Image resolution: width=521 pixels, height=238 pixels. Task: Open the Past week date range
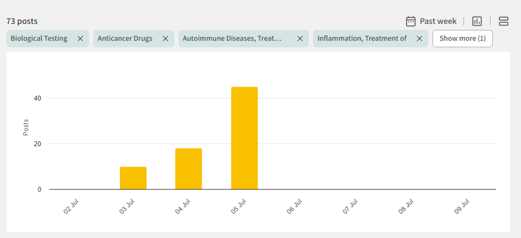pos(438,21)
